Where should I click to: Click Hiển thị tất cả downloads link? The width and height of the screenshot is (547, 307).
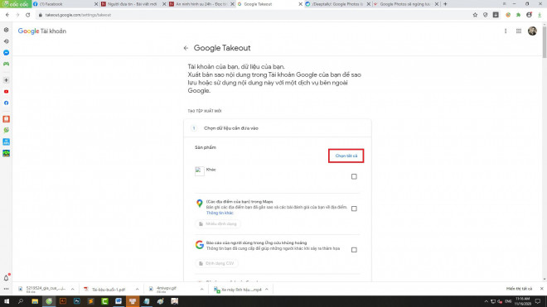click(519, 289)
